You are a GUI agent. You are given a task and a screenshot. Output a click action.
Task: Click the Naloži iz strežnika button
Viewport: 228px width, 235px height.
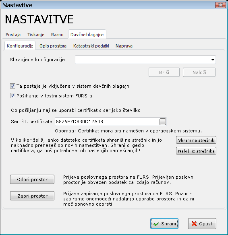[196, 151]
